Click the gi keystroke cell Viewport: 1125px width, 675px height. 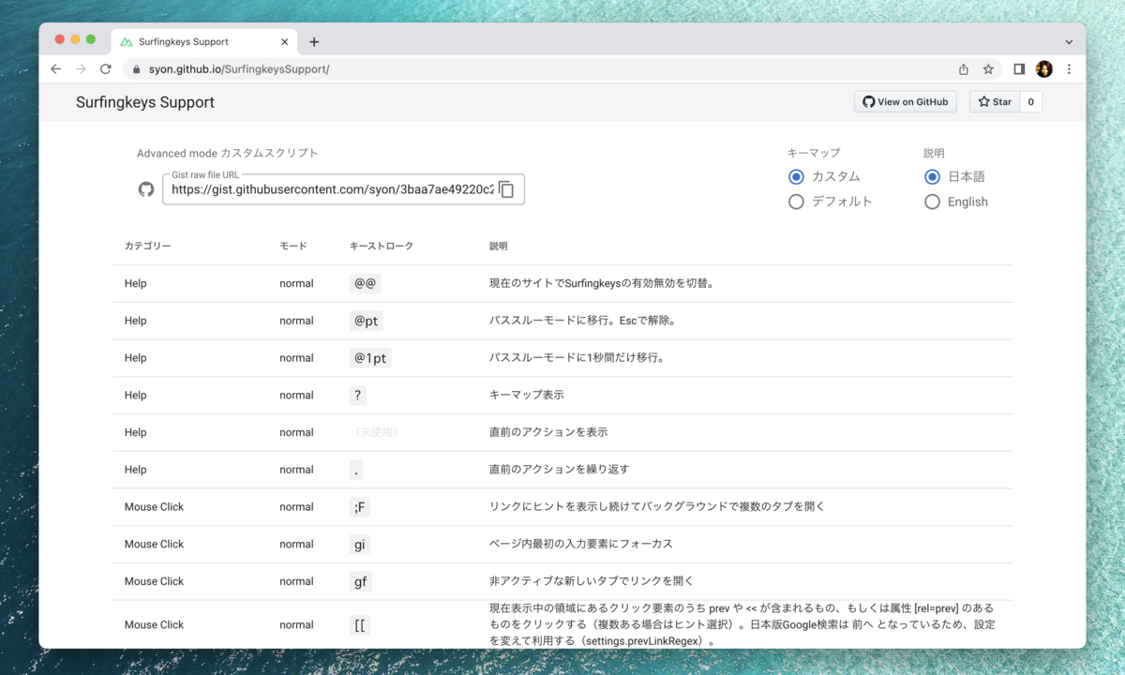point(360,544)
